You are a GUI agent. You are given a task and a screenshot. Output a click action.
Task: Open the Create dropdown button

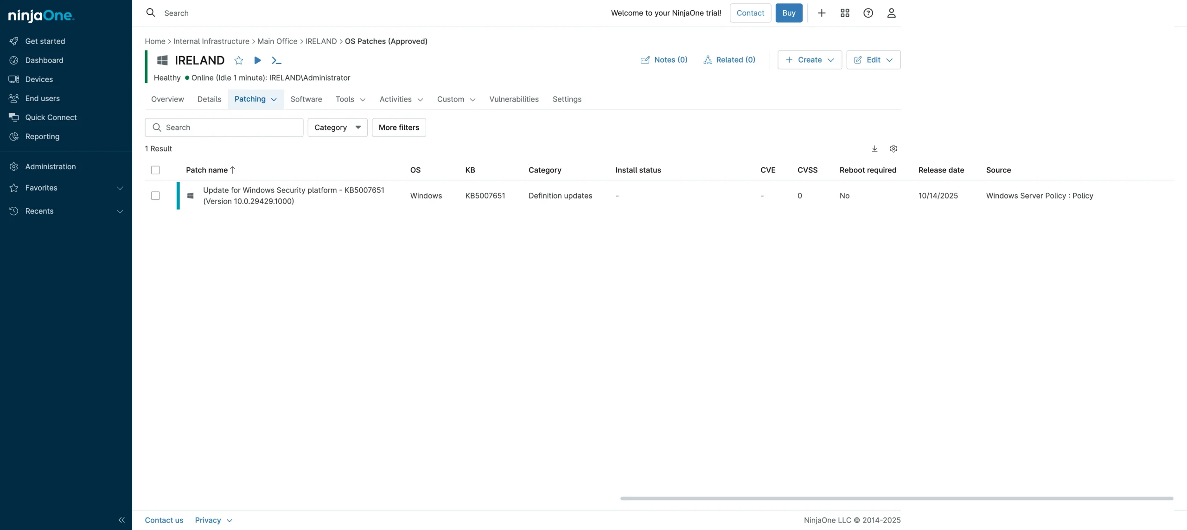point(810,60)
